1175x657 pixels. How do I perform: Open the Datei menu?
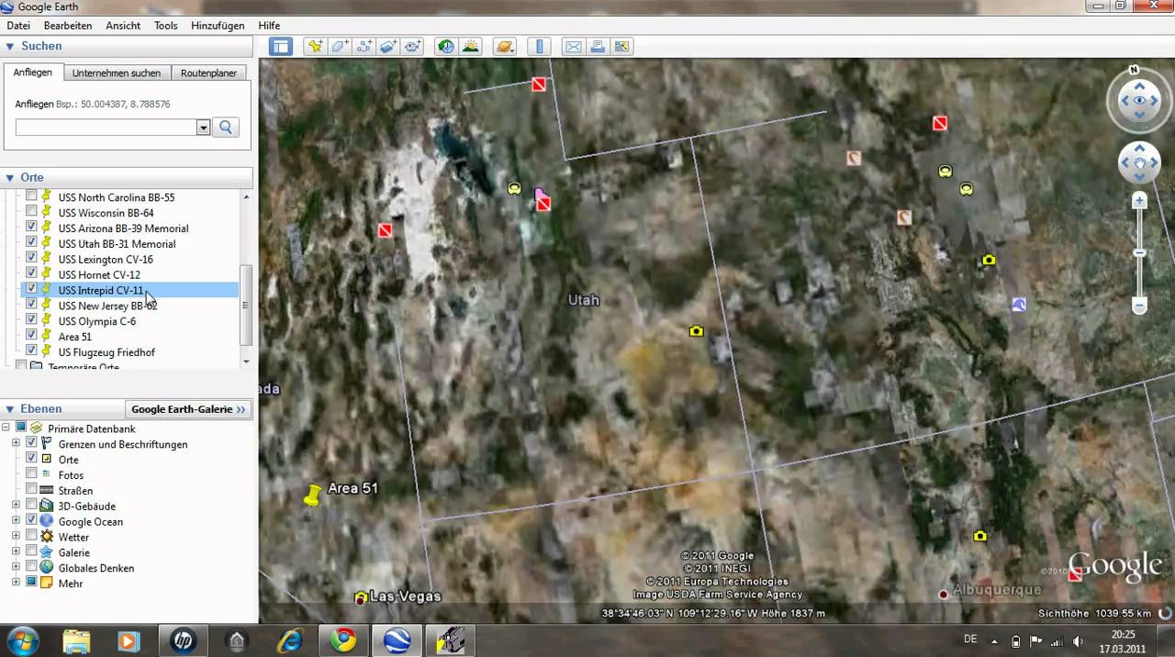point(18,26)
